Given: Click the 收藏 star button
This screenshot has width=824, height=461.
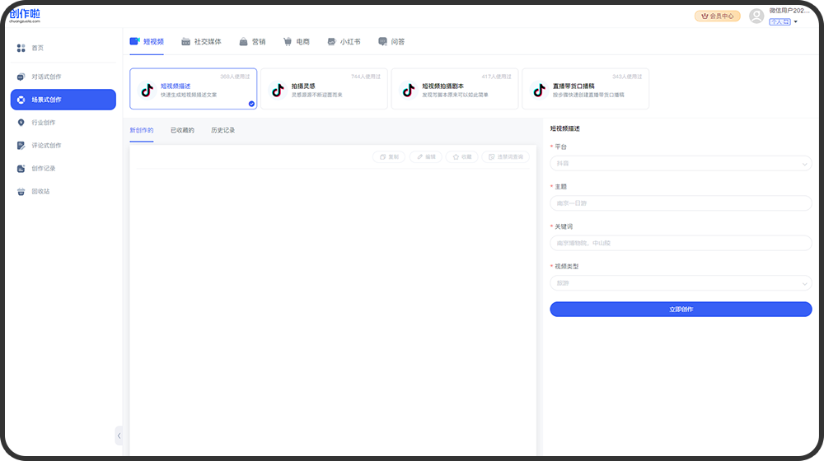Looking at the screenshot, I should 461,156.
